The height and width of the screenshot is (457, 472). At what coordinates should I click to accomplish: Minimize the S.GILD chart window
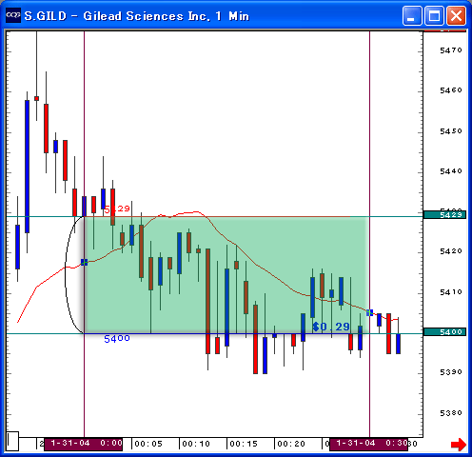412,15
